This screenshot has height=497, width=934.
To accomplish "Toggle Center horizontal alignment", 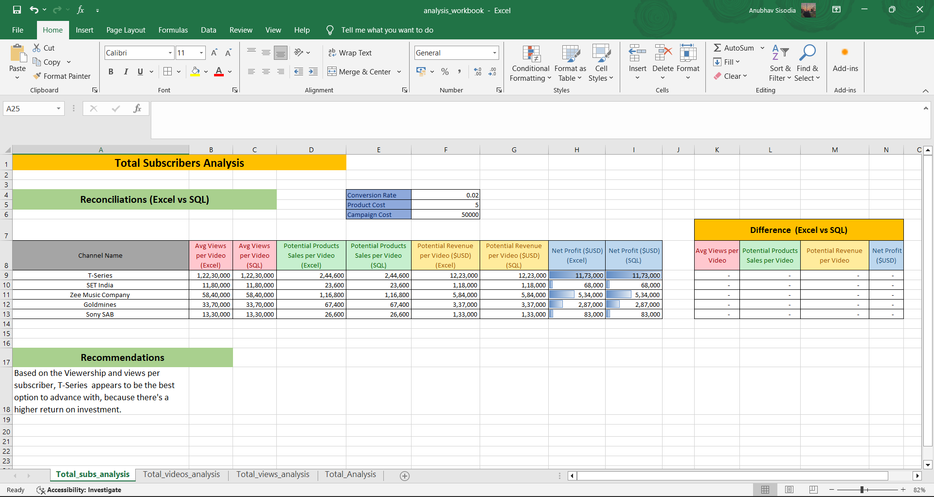I will click(x=266, y=71).
